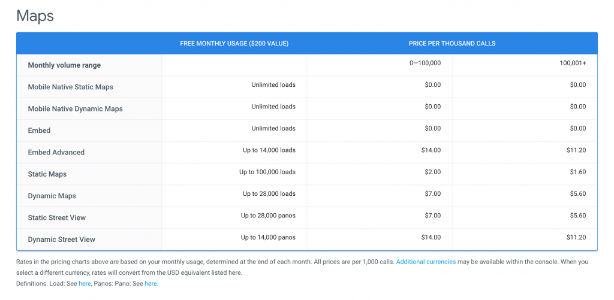
Task: Select the Price Per Thousand Calls header
Action: point(452,44)
